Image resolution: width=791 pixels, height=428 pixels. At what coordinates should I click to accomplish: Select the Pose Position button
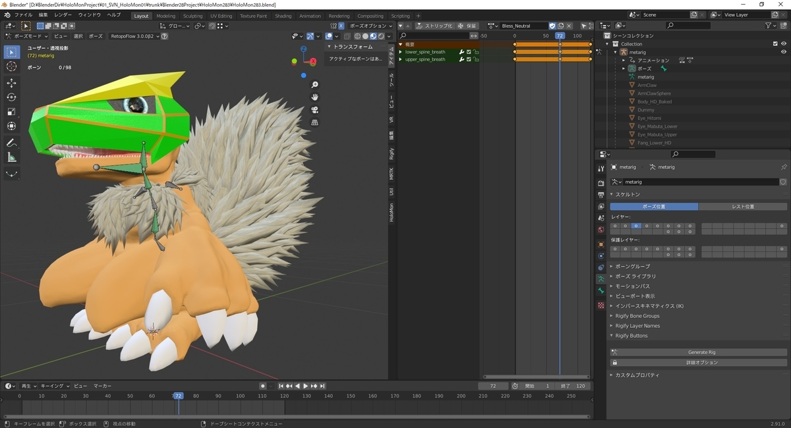[654, 206]
